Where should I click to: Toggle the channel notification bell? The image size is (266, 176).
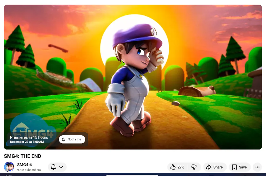coord(53,167)
